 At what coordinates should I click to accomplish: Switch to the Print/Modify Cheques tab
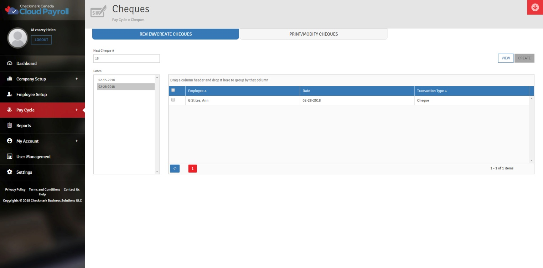pyautogui.click(x=313, y=34)
